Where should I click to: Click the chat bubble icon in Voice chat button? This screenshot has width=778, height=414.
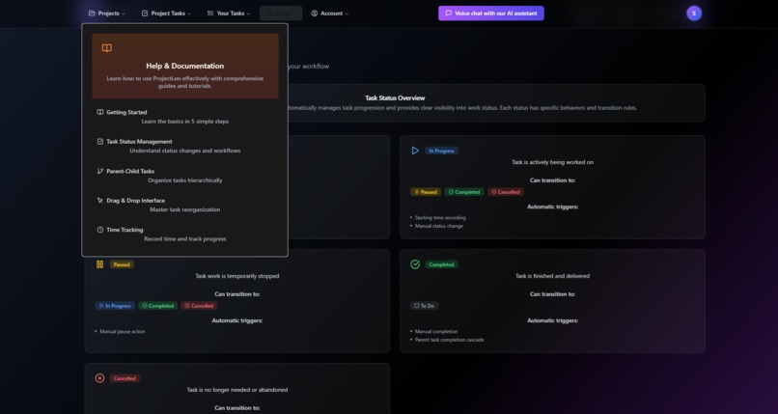click(x=449, y=14)
